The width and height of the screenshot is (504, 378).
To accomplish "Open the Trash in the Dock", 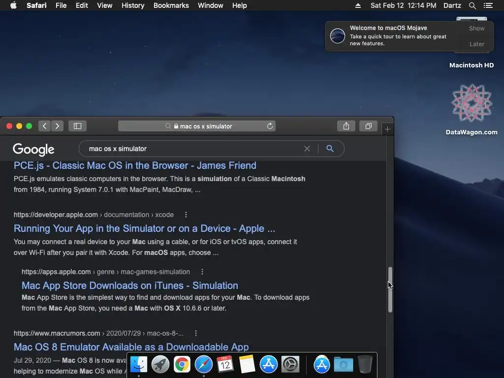I will coord(365,365).
